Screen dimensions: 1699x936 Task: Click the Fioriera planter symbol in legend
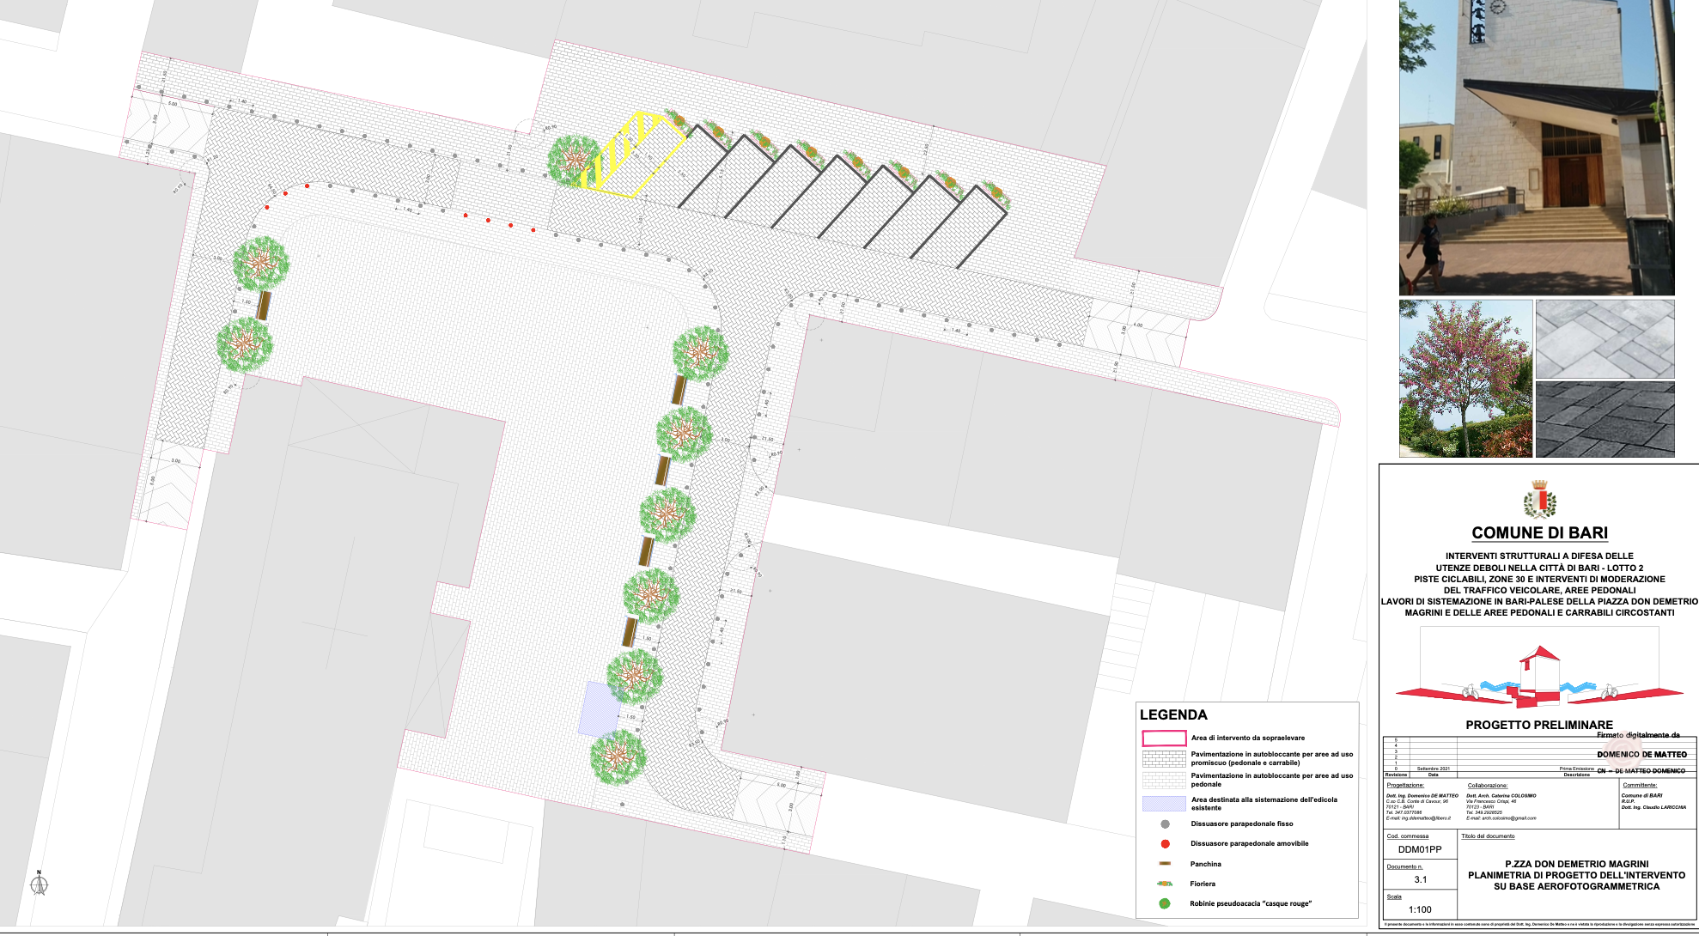click(1165, 884)
